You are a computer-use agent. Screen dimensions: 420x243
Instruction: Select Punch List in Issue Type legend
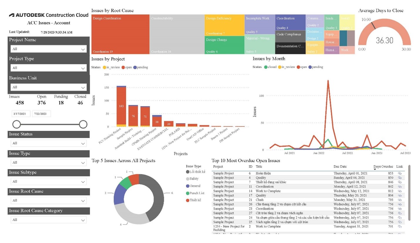point(195,193)
